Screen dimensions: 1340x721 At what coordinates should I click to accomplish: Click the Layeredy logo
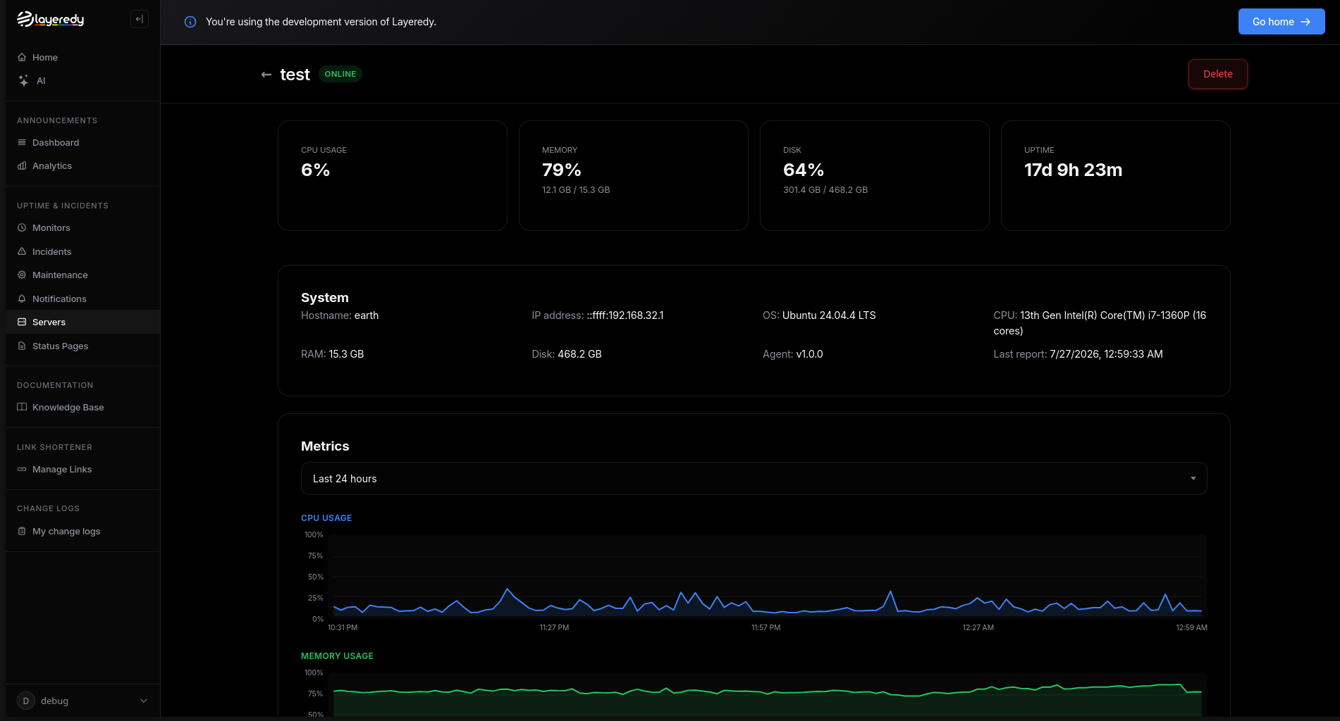[50, 20]
